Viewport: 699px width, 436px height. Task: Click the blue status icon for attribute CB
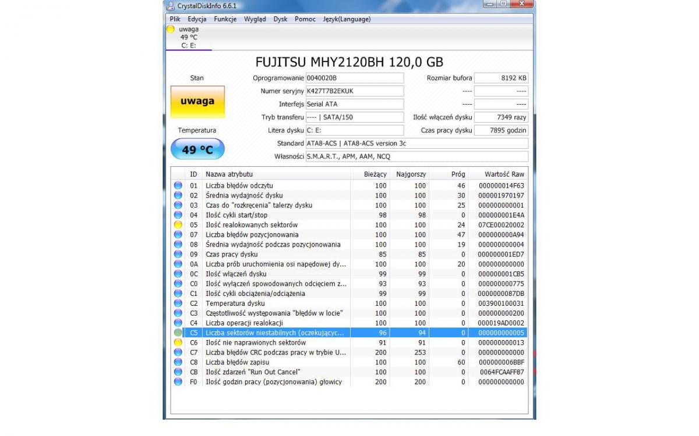point(178,372)
